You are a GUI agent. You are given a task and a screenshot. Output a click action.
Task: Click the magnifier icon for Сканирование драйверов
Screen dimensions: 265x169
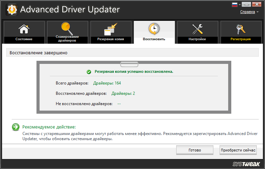[67, 28]
